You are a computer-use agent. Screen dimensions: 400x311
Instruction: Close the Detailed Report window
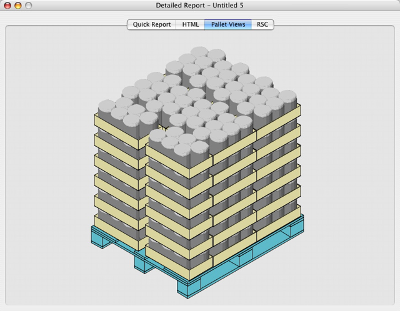[x=7, y=6]
